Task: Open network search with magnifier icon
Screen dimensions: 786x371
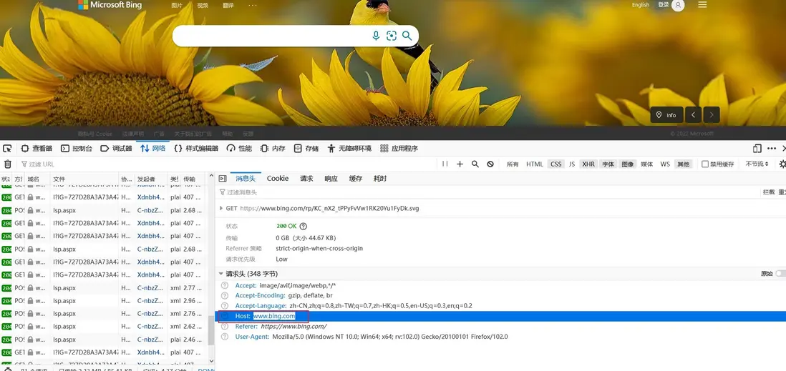Action: click(475, 164)
